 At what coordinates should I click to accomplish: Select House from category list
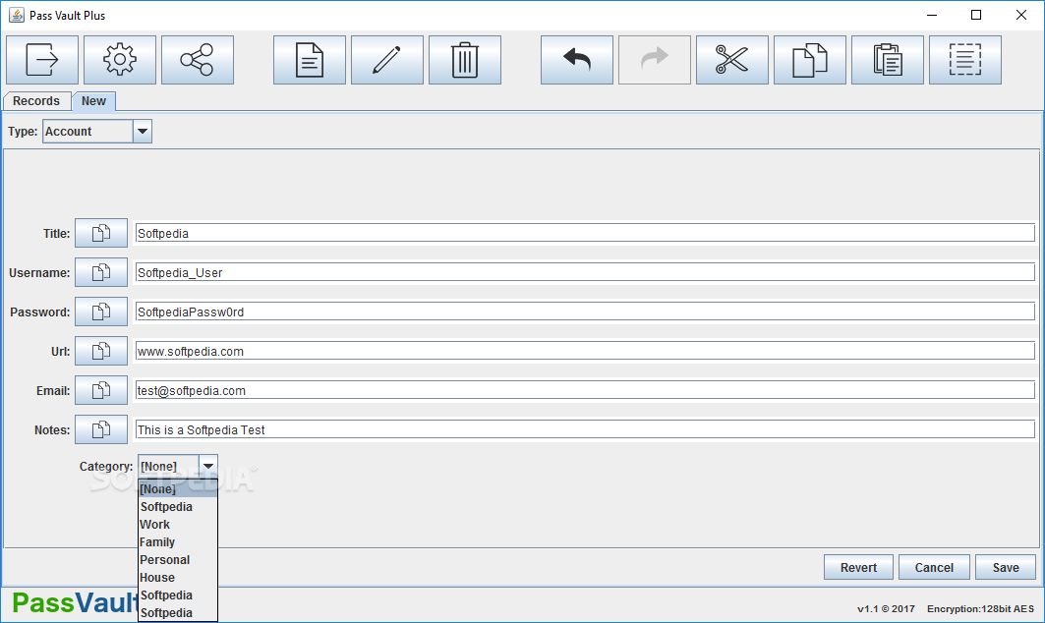[178, 578]
